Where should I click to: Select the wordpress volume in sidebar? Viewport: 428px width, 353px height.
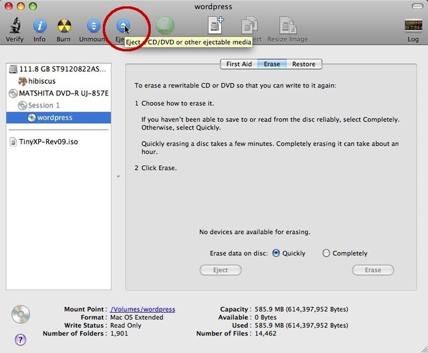tap(58, 118)
